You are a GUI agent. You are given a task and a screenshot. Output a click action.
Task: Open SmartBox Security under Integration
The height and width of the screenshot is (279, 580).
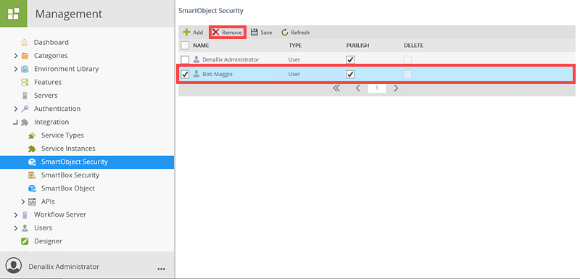[70, 175]
